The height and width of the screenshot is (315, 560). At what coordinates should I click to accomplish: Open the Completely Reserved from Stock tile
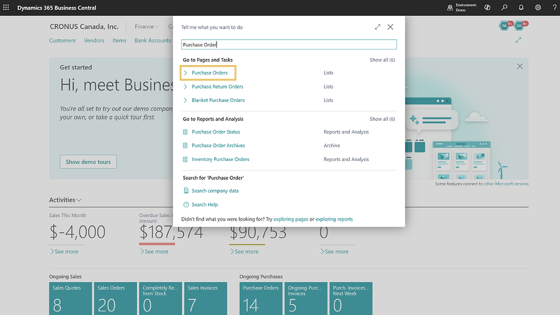point(161,298)
